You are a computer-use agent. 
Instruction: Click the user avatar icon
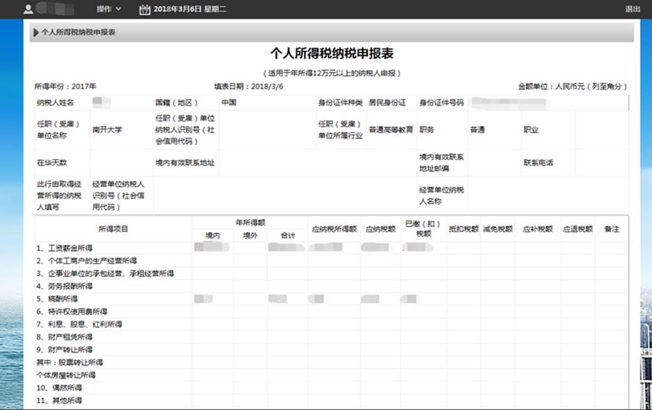28,9
